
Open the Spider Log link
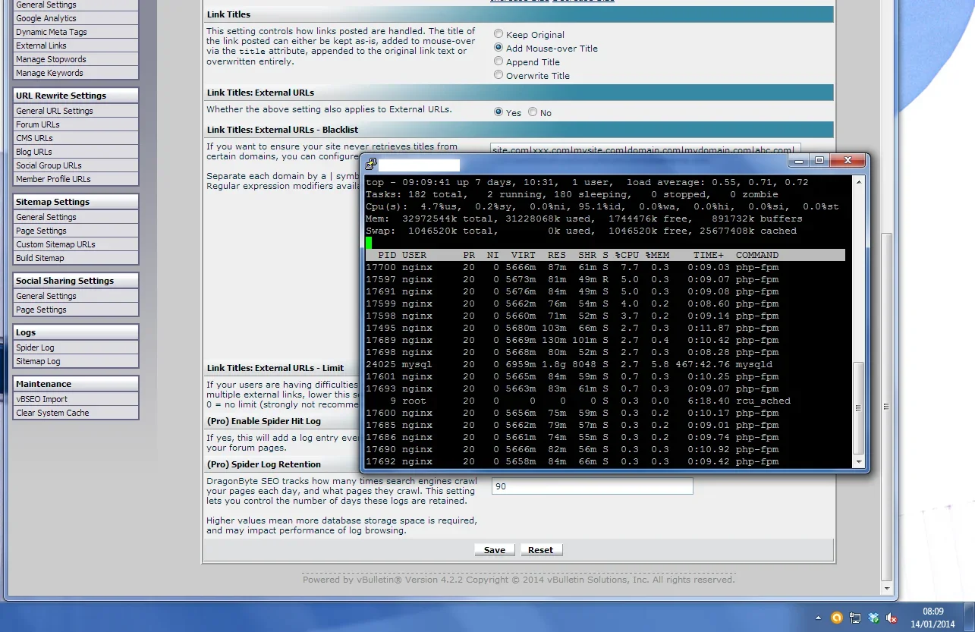[76, 347]
